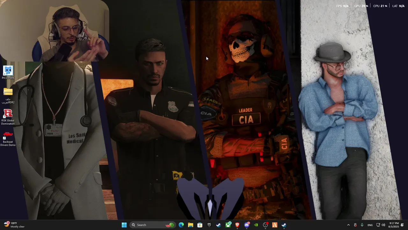Click the LAT N/A overlay readout
The width and height of the screenshot is (408, 230).
(398, 6)
